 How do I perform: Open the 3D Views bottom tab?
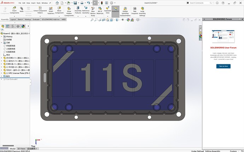coord(21,149)
